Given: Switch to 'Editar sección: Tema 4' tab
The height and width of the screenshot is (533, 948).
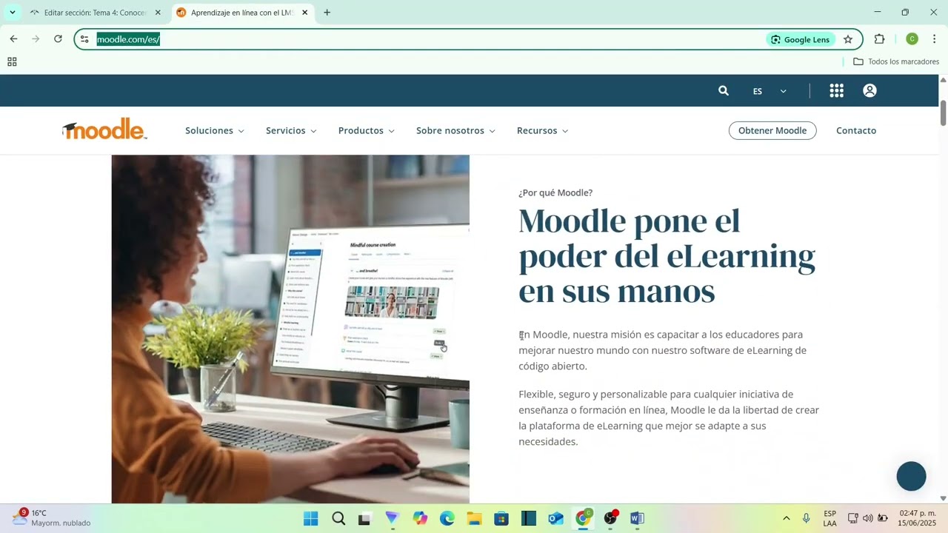Looking at the screenshot, I should click(x=95, y=13).
